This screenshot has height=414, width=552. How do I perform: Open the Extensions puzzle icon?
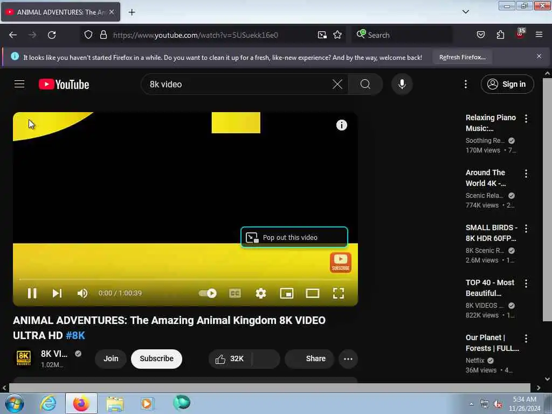pyautogui.click(x=500, y=35)
